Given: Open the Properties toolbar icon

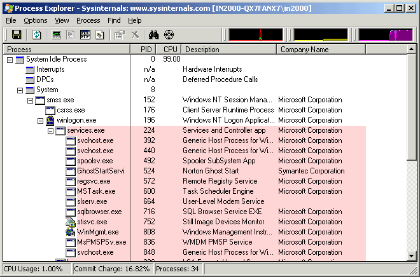Looking at the screenshot, I should [x=120, y=35].
